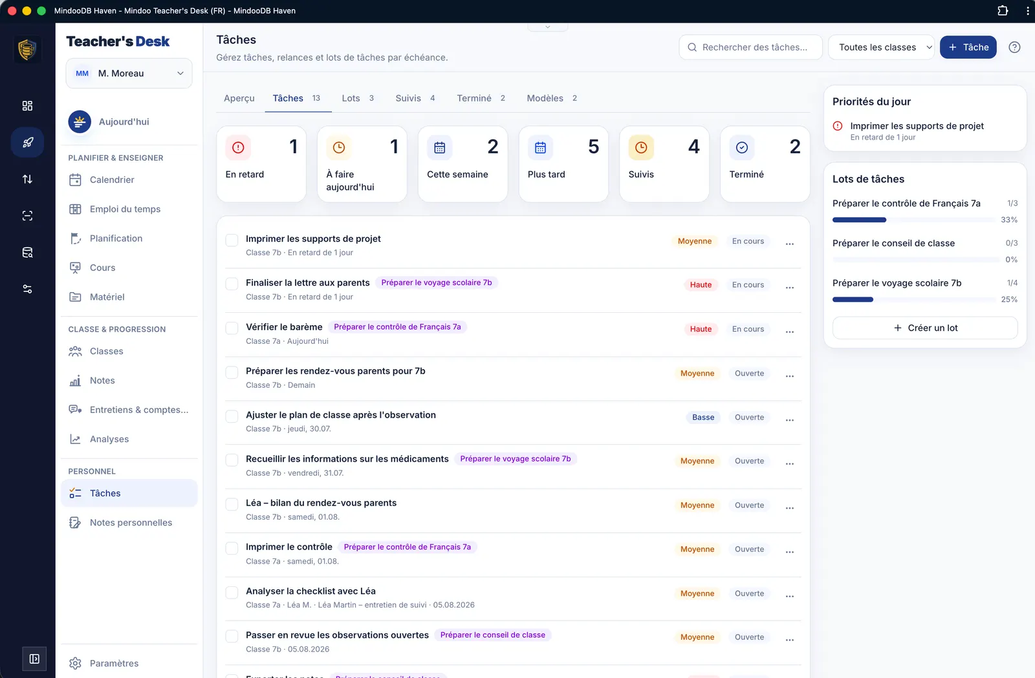
Task: Check off Finaliser la lettre aux parents
Action: coord(232,284)
